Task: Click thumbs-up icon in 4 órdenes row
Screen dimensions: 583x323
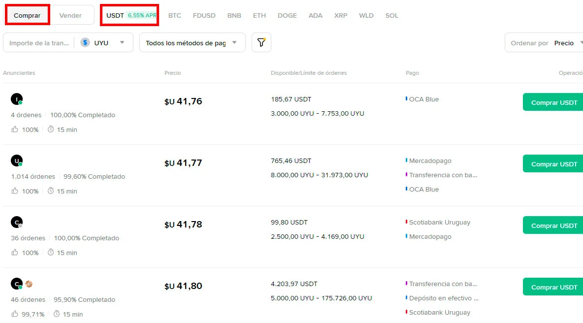Action: pyautogui.click(x=15, y=129)
